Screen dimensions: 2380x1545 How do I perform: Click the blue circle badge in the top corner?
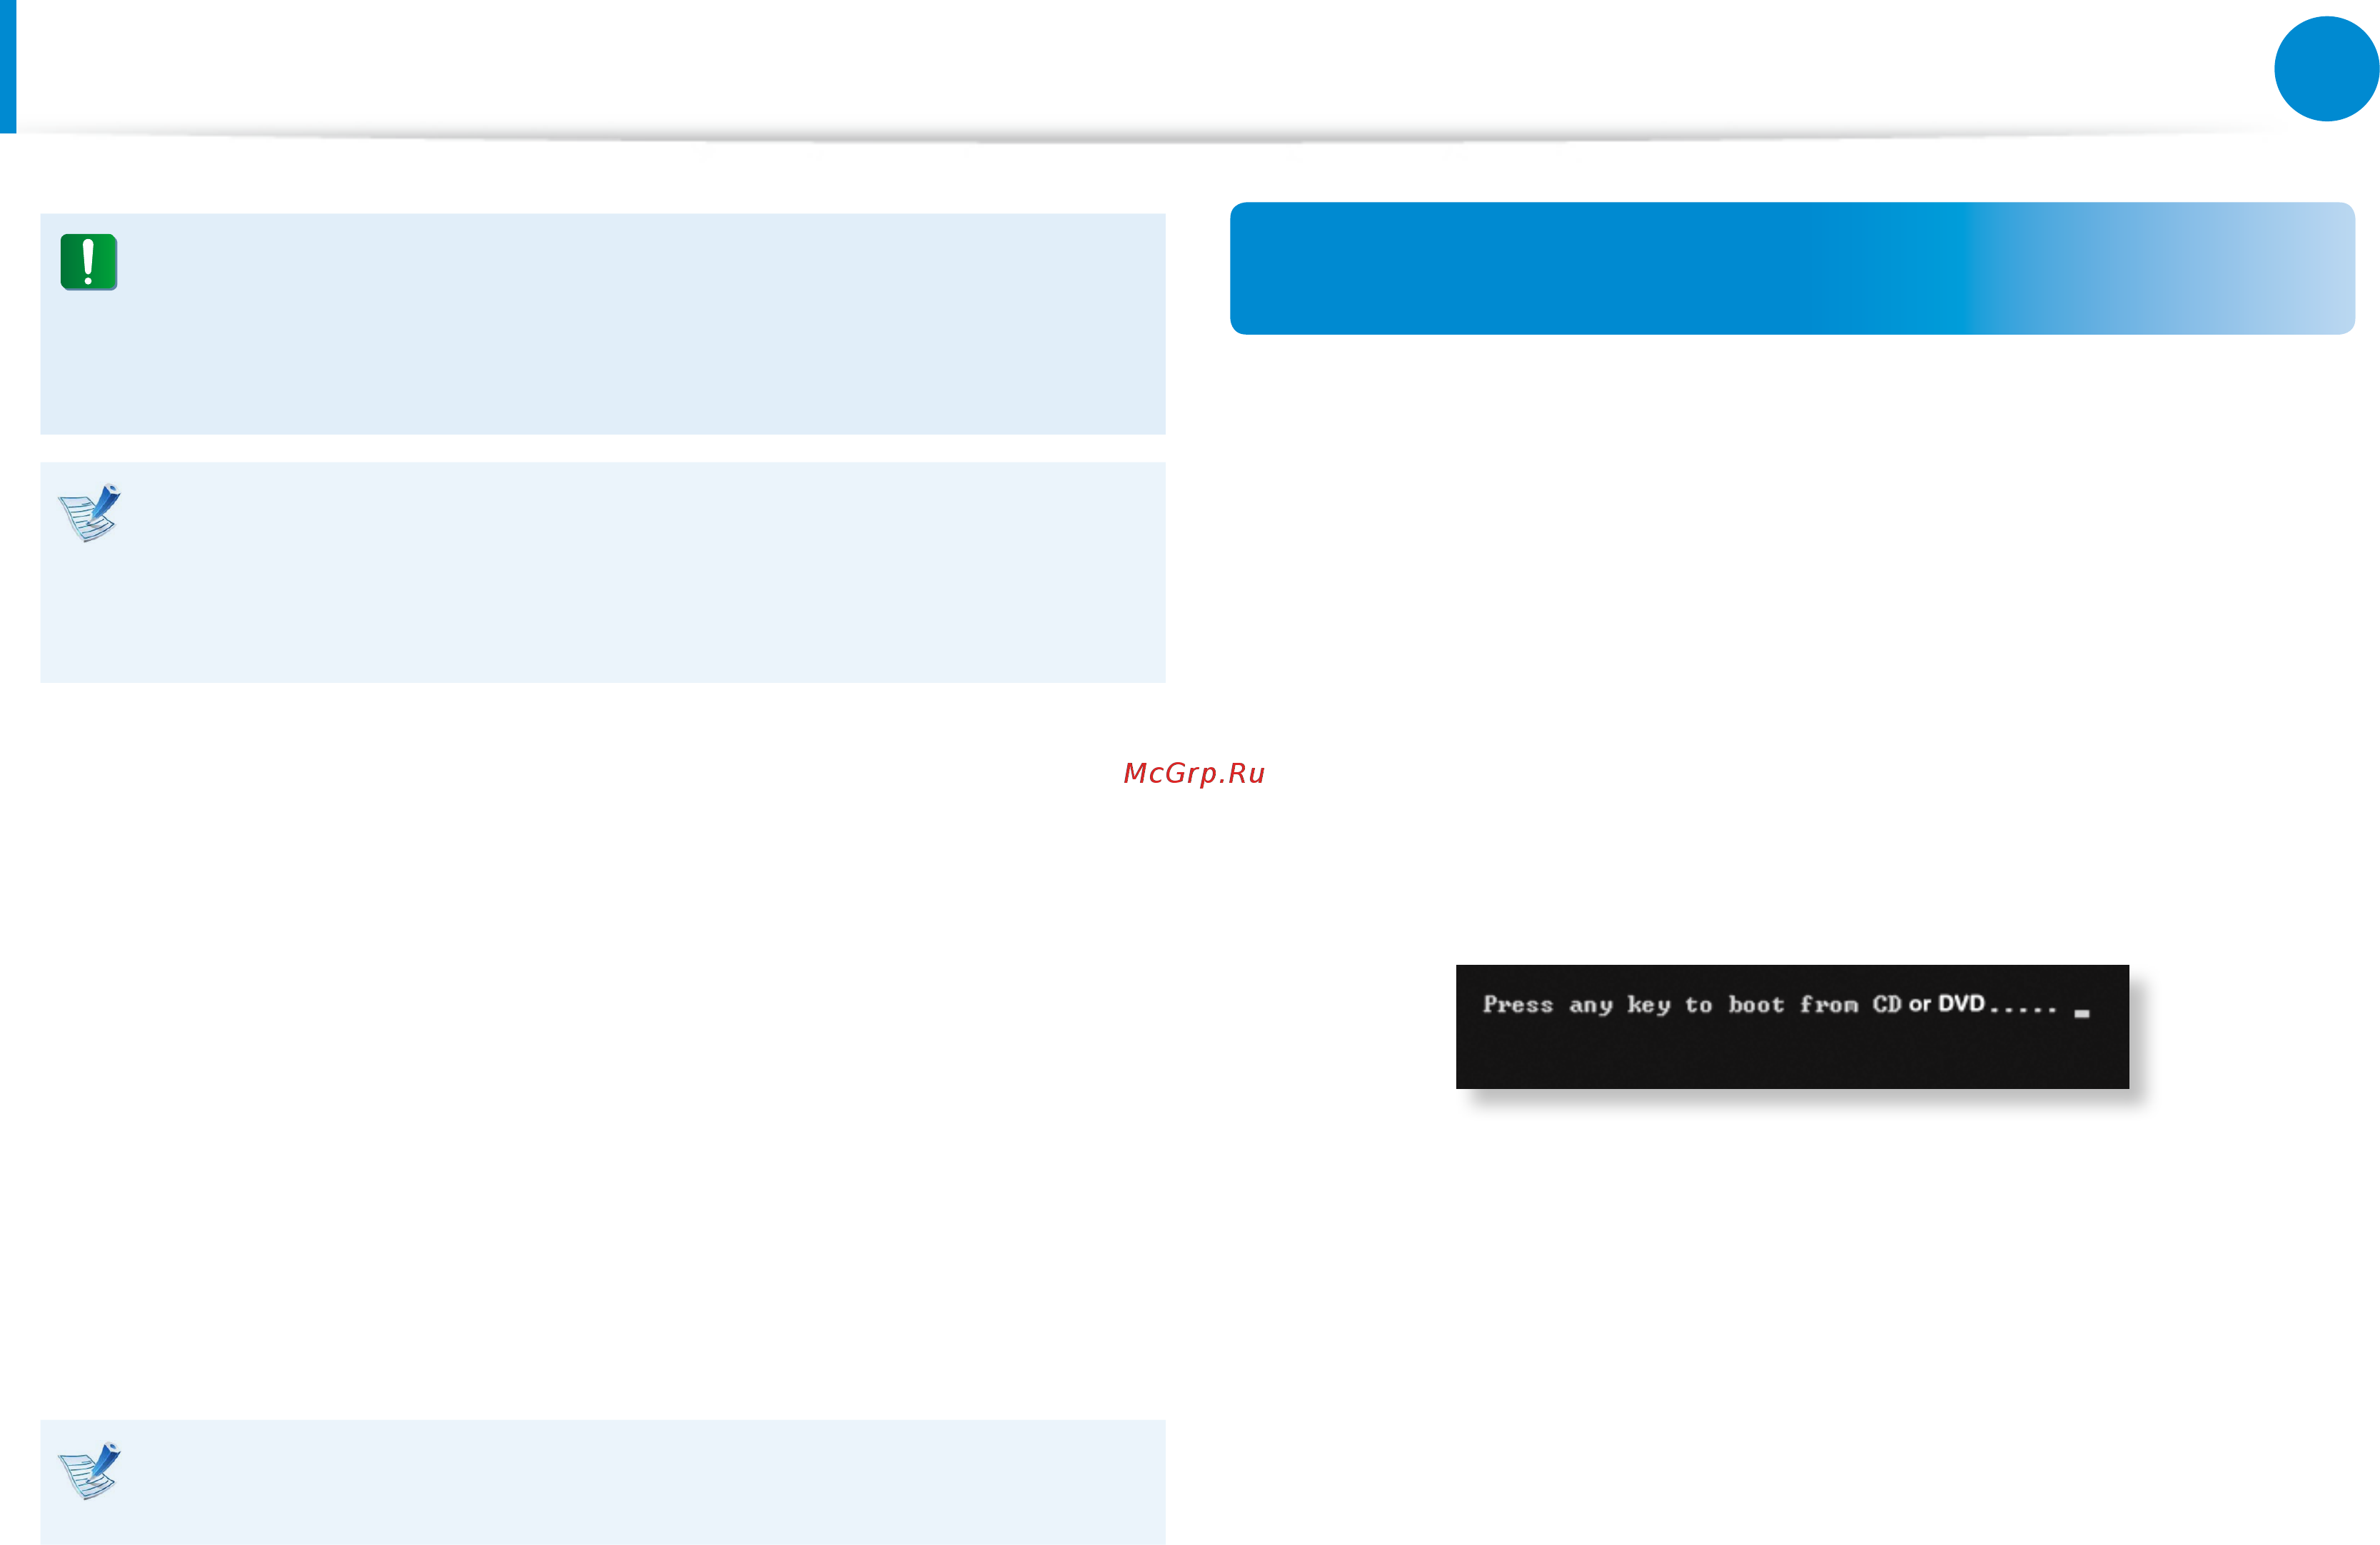coord(2326,69)
